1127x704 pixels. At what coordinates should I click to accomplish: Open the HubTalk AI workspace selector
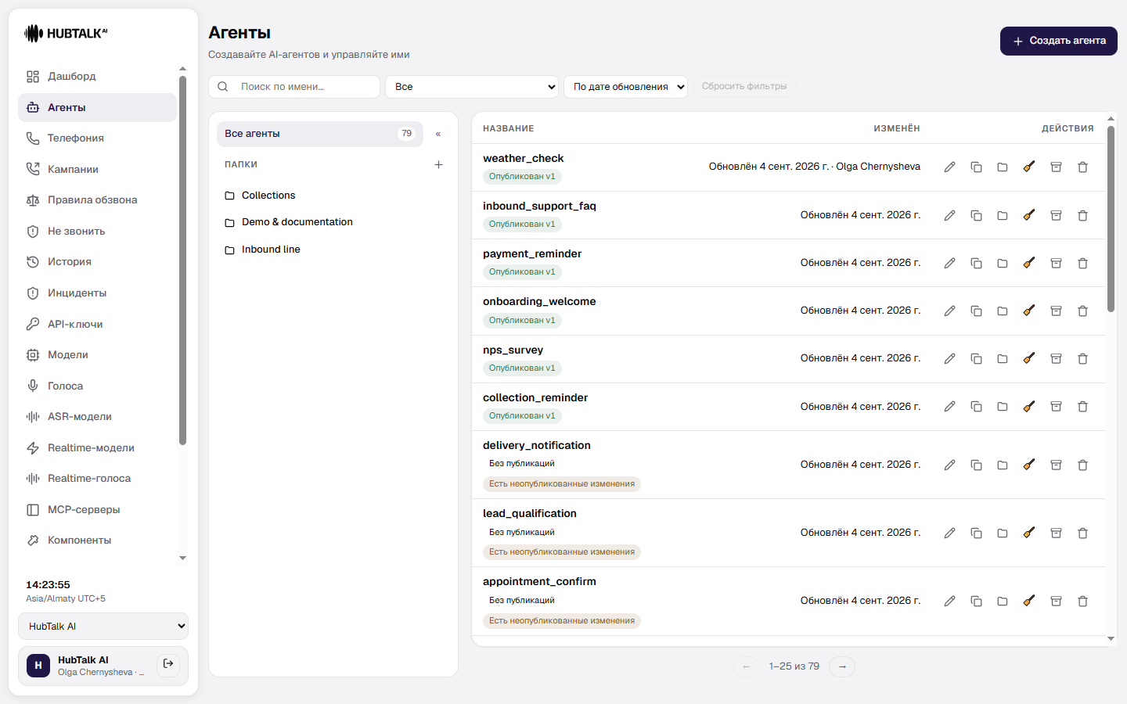click(103, 626)
